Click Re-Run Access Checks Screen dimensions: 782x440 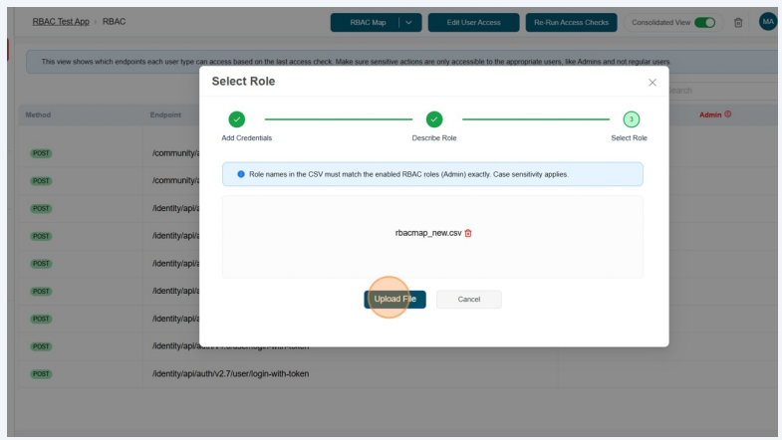(x=571, y=23)
